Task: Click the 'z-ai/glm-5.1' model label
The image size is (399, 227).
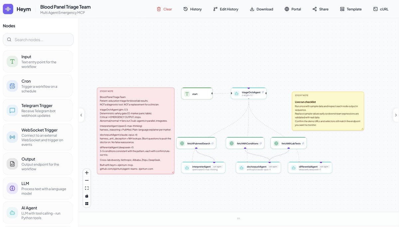Action: pyautogui.click(x=247, y=95)
